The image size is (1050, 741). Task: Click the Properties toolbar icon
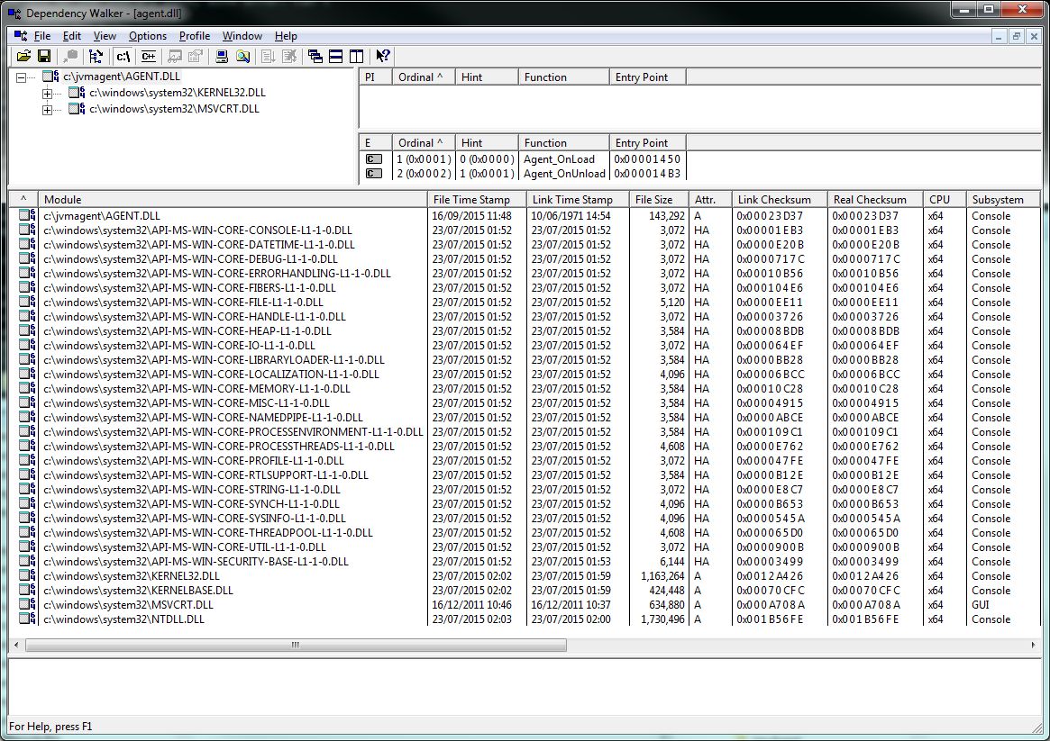[x=196, y=56]
